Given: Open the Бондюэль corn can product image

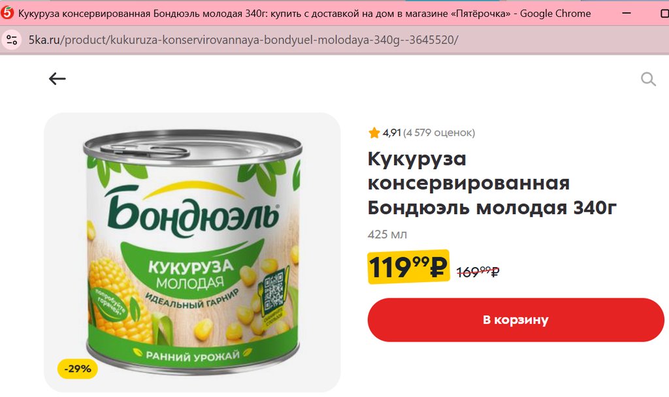Looking at the screenshot, I should (193, 253).
